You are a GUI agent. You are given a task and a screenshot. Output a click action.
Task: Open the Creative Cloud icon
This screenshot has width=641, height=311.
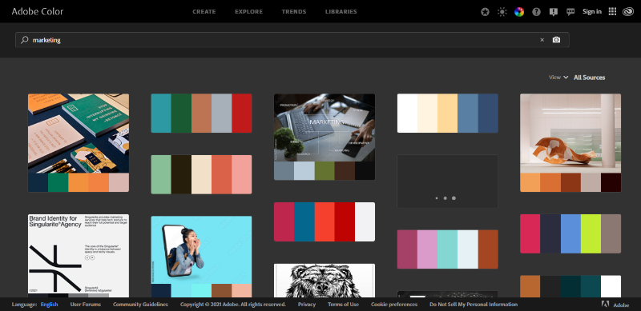pos(628,12)
